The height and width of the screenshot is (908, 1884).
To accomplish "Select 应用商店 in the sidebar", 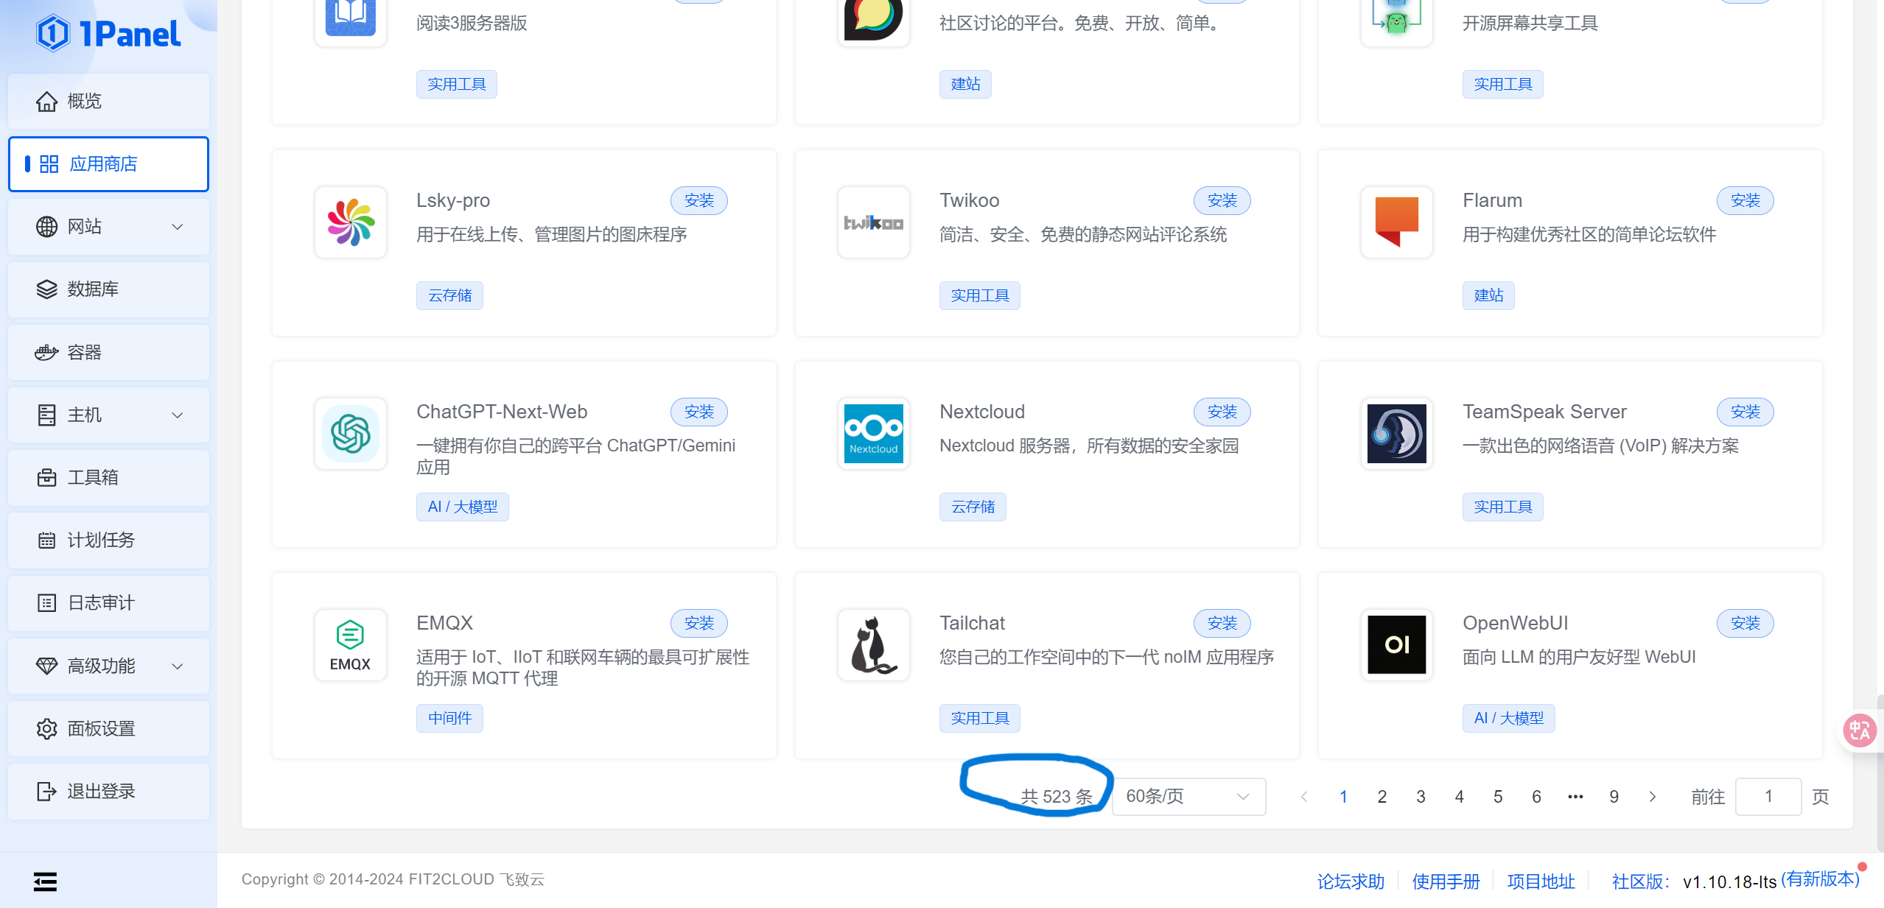I will (x=108, y=163).
